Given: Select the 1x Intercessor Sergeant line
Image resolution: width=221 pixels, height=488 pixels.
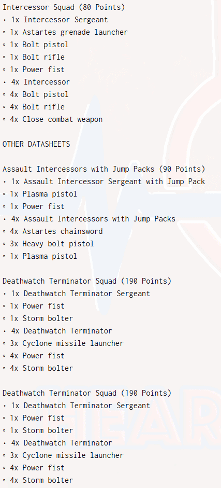Looking at the screenshot, I should point(55,20).
